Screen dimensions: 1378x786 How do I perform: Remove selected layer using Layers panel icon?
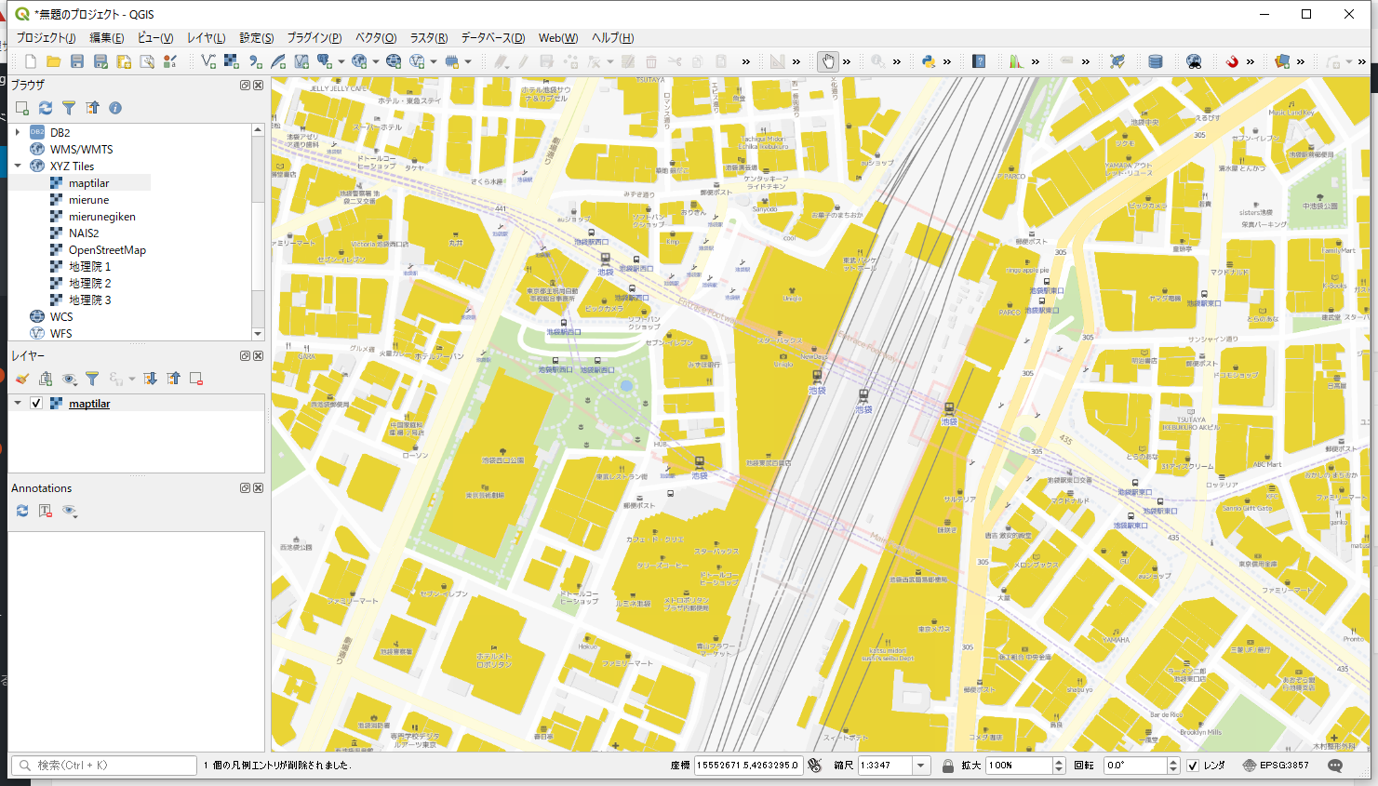(196, 379)
